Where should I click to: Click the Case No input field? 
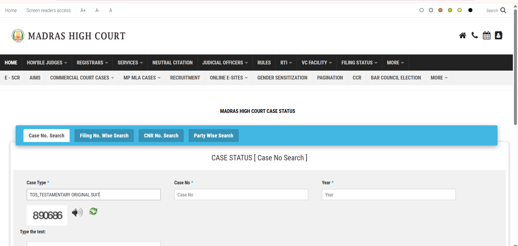click(241, 195)
